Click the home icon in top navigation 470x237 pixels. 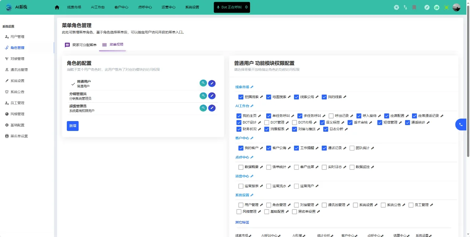(x=57, y=7)
